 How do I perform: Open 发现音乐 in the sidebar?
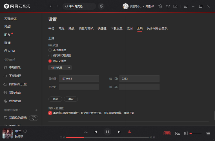[10, 19]
